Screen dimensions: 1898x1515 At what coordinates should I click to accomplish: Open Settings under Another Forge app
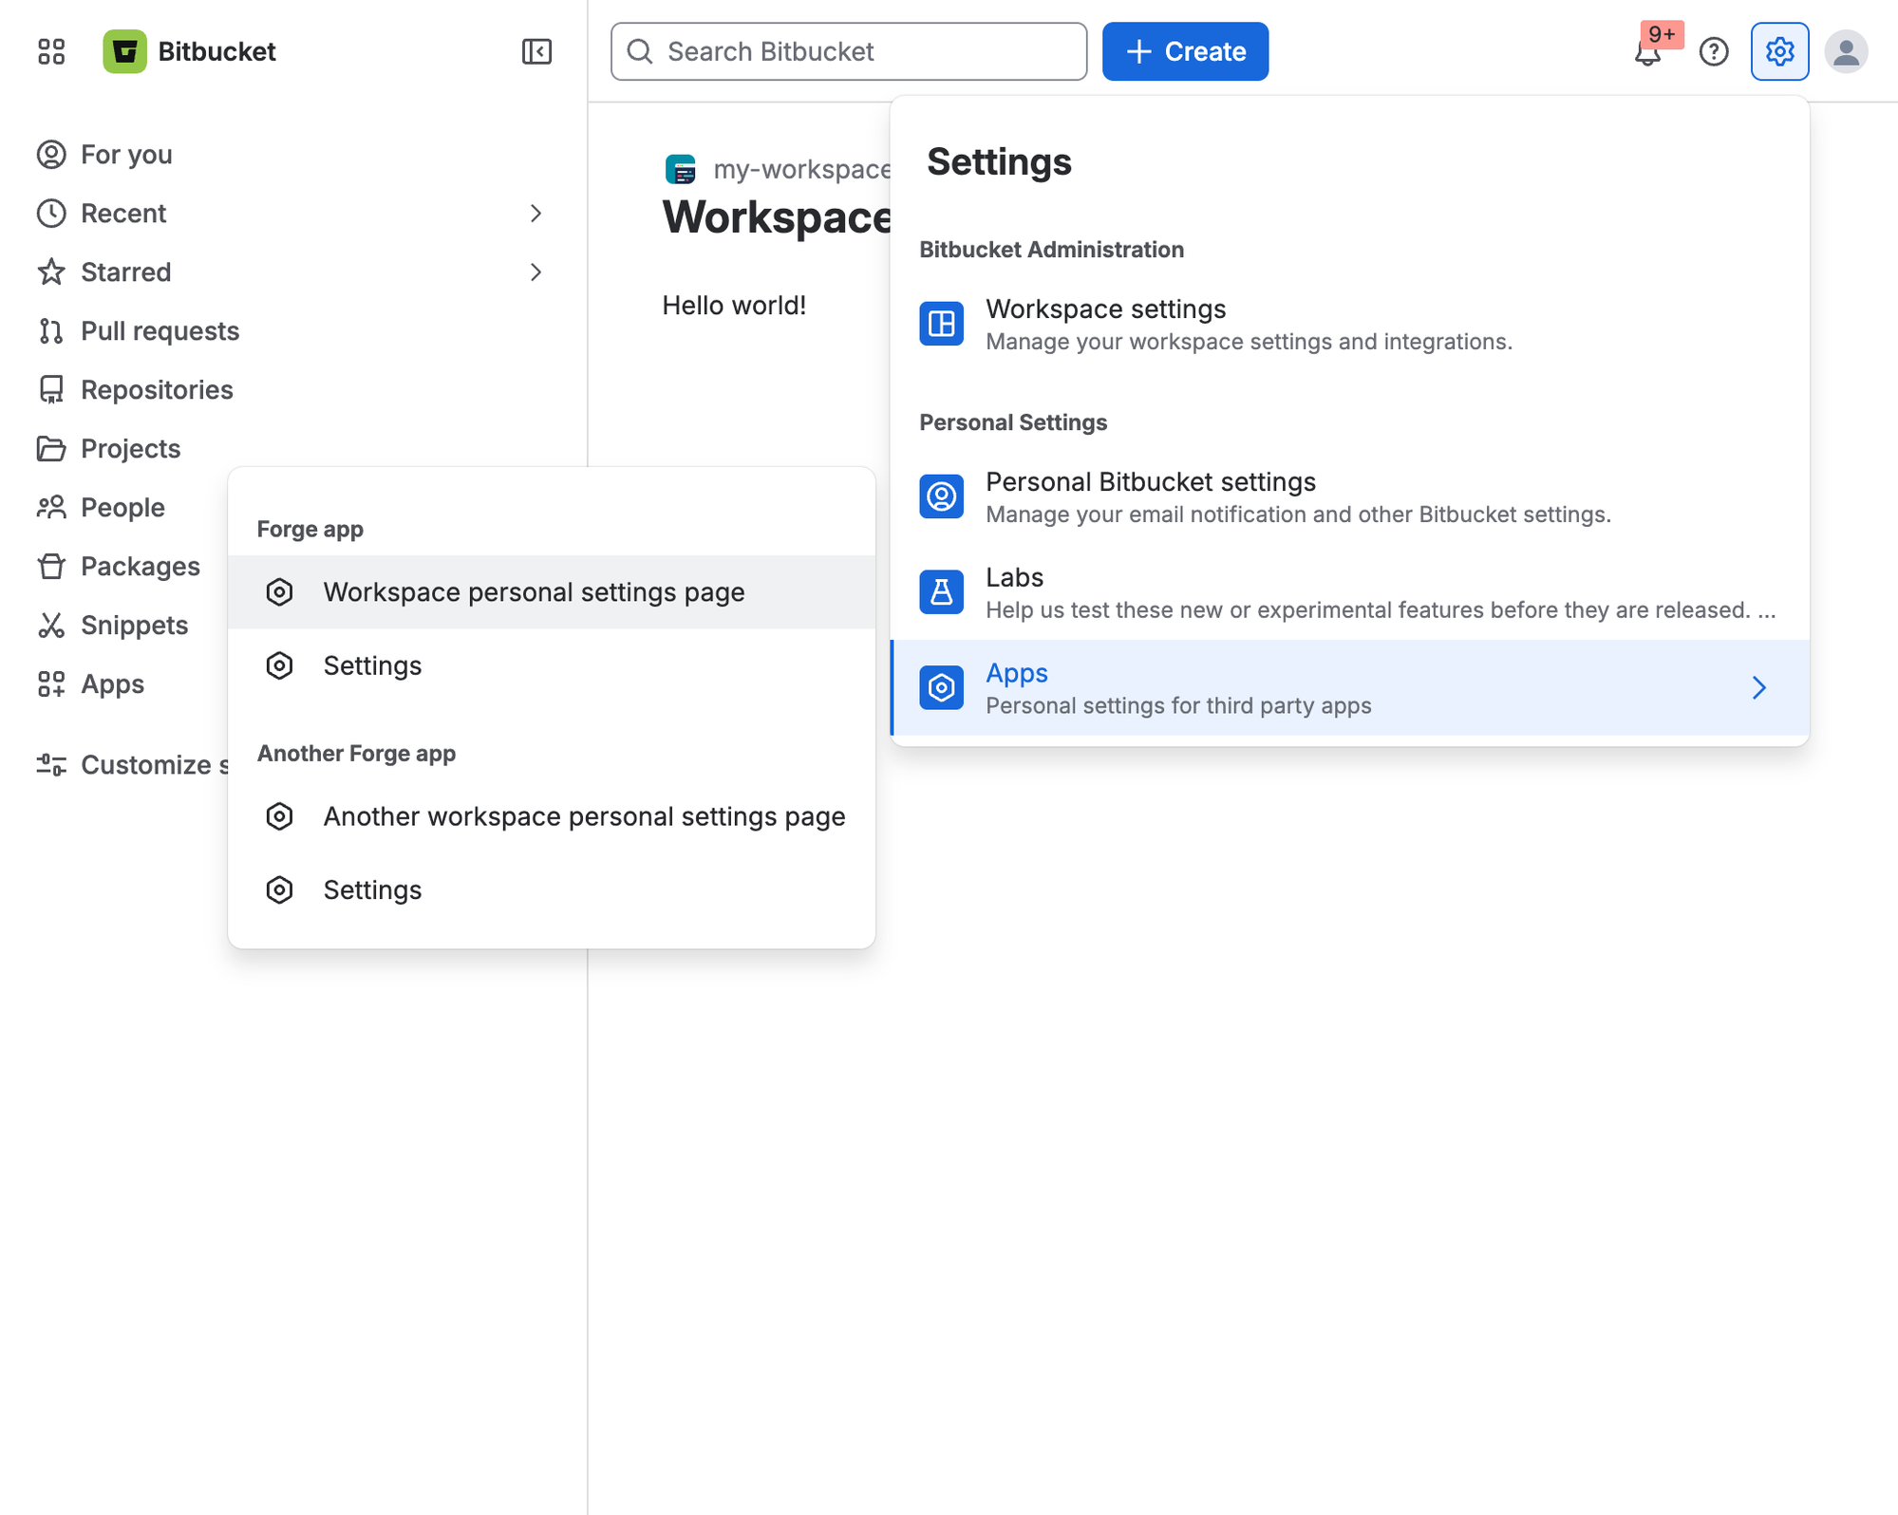[552, 889]
